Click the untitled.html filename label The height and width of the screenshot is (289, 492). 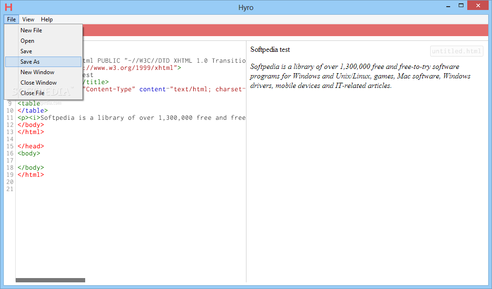click(456, 51)
